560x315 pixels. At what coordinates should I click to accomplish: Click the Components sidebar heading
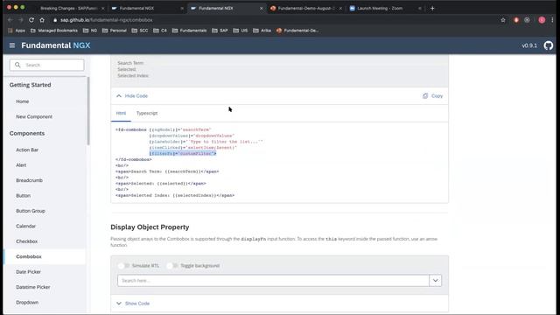[x=27, y=133]
